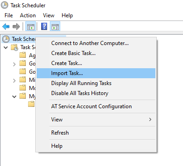The width and height of the screenshot is (183, 166).
Task: Open the View menu in menu bar
Action: [x=48, y=15]
